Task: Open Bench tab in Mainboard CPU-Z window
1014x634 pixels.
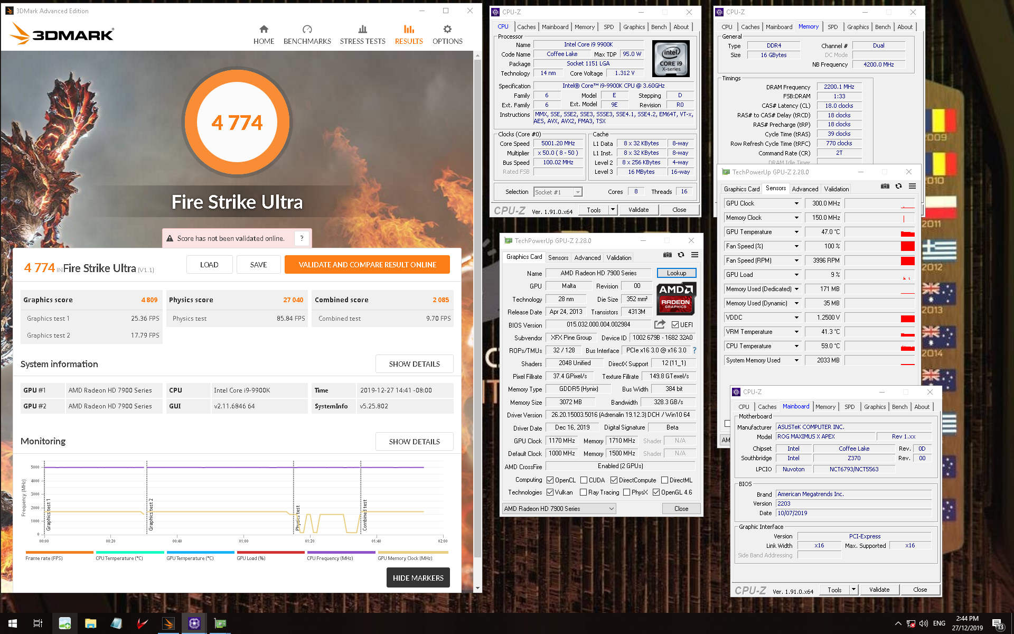Action: (x=900, y=407)
